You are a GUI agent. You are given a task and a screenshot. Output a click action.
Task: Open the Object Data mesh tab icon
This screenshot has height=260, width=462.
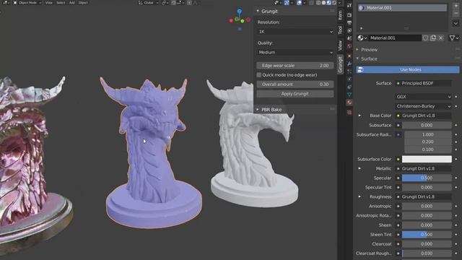[x=349, y=95]
